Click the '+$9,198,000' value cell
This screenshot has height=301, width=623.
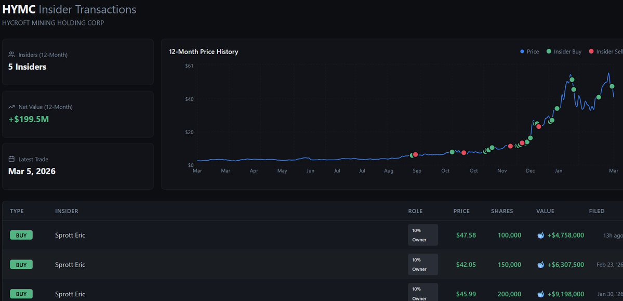[x=566, y=294]
